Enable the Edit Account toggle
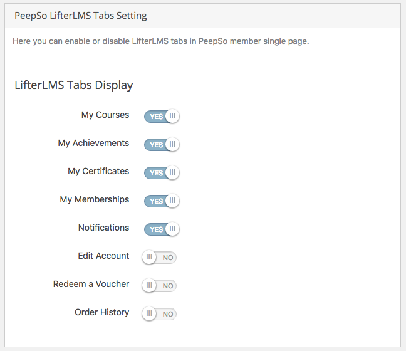The image size is (406, 351). click(x=159, y=257)
